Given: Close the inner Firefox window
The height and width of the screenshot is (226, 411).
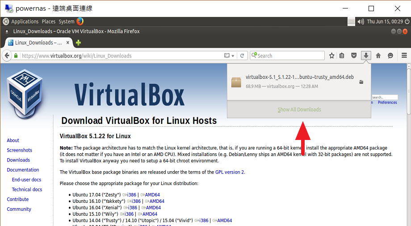Looking at the screenshot, I should 405,31.
